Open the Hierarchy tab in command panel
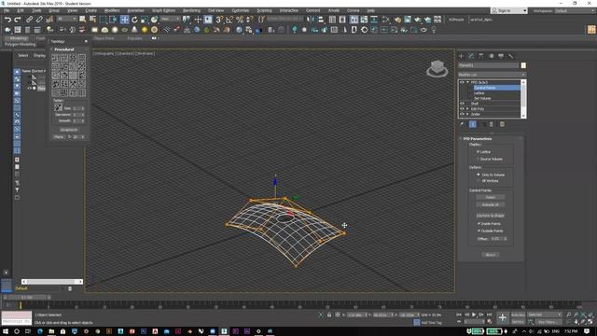Screen dimensions: 597x336 click(481, 56)
